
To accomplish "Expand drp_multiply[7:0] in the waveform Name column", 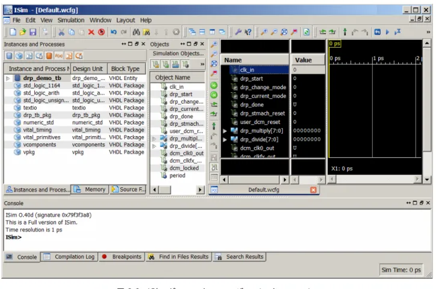I will click(225, 131).
